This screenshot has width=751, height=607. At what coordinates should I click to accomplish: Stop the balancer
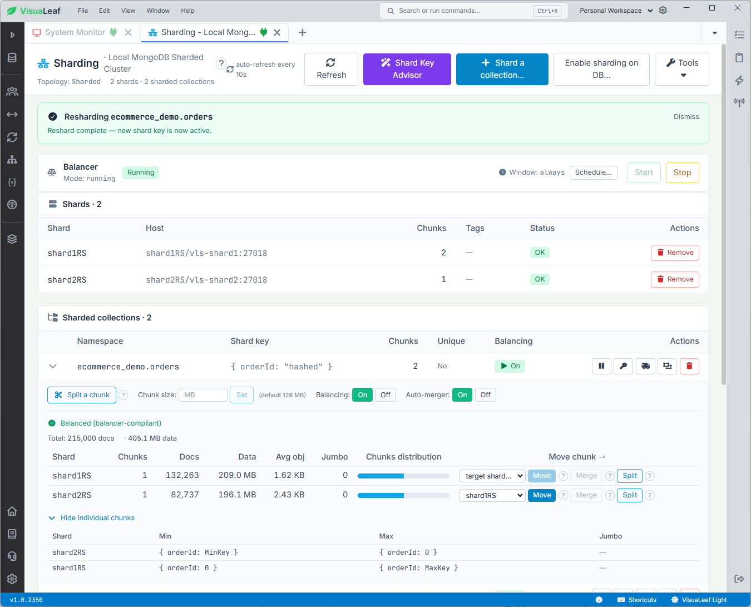pyautogui.click(x=682, y=172)
